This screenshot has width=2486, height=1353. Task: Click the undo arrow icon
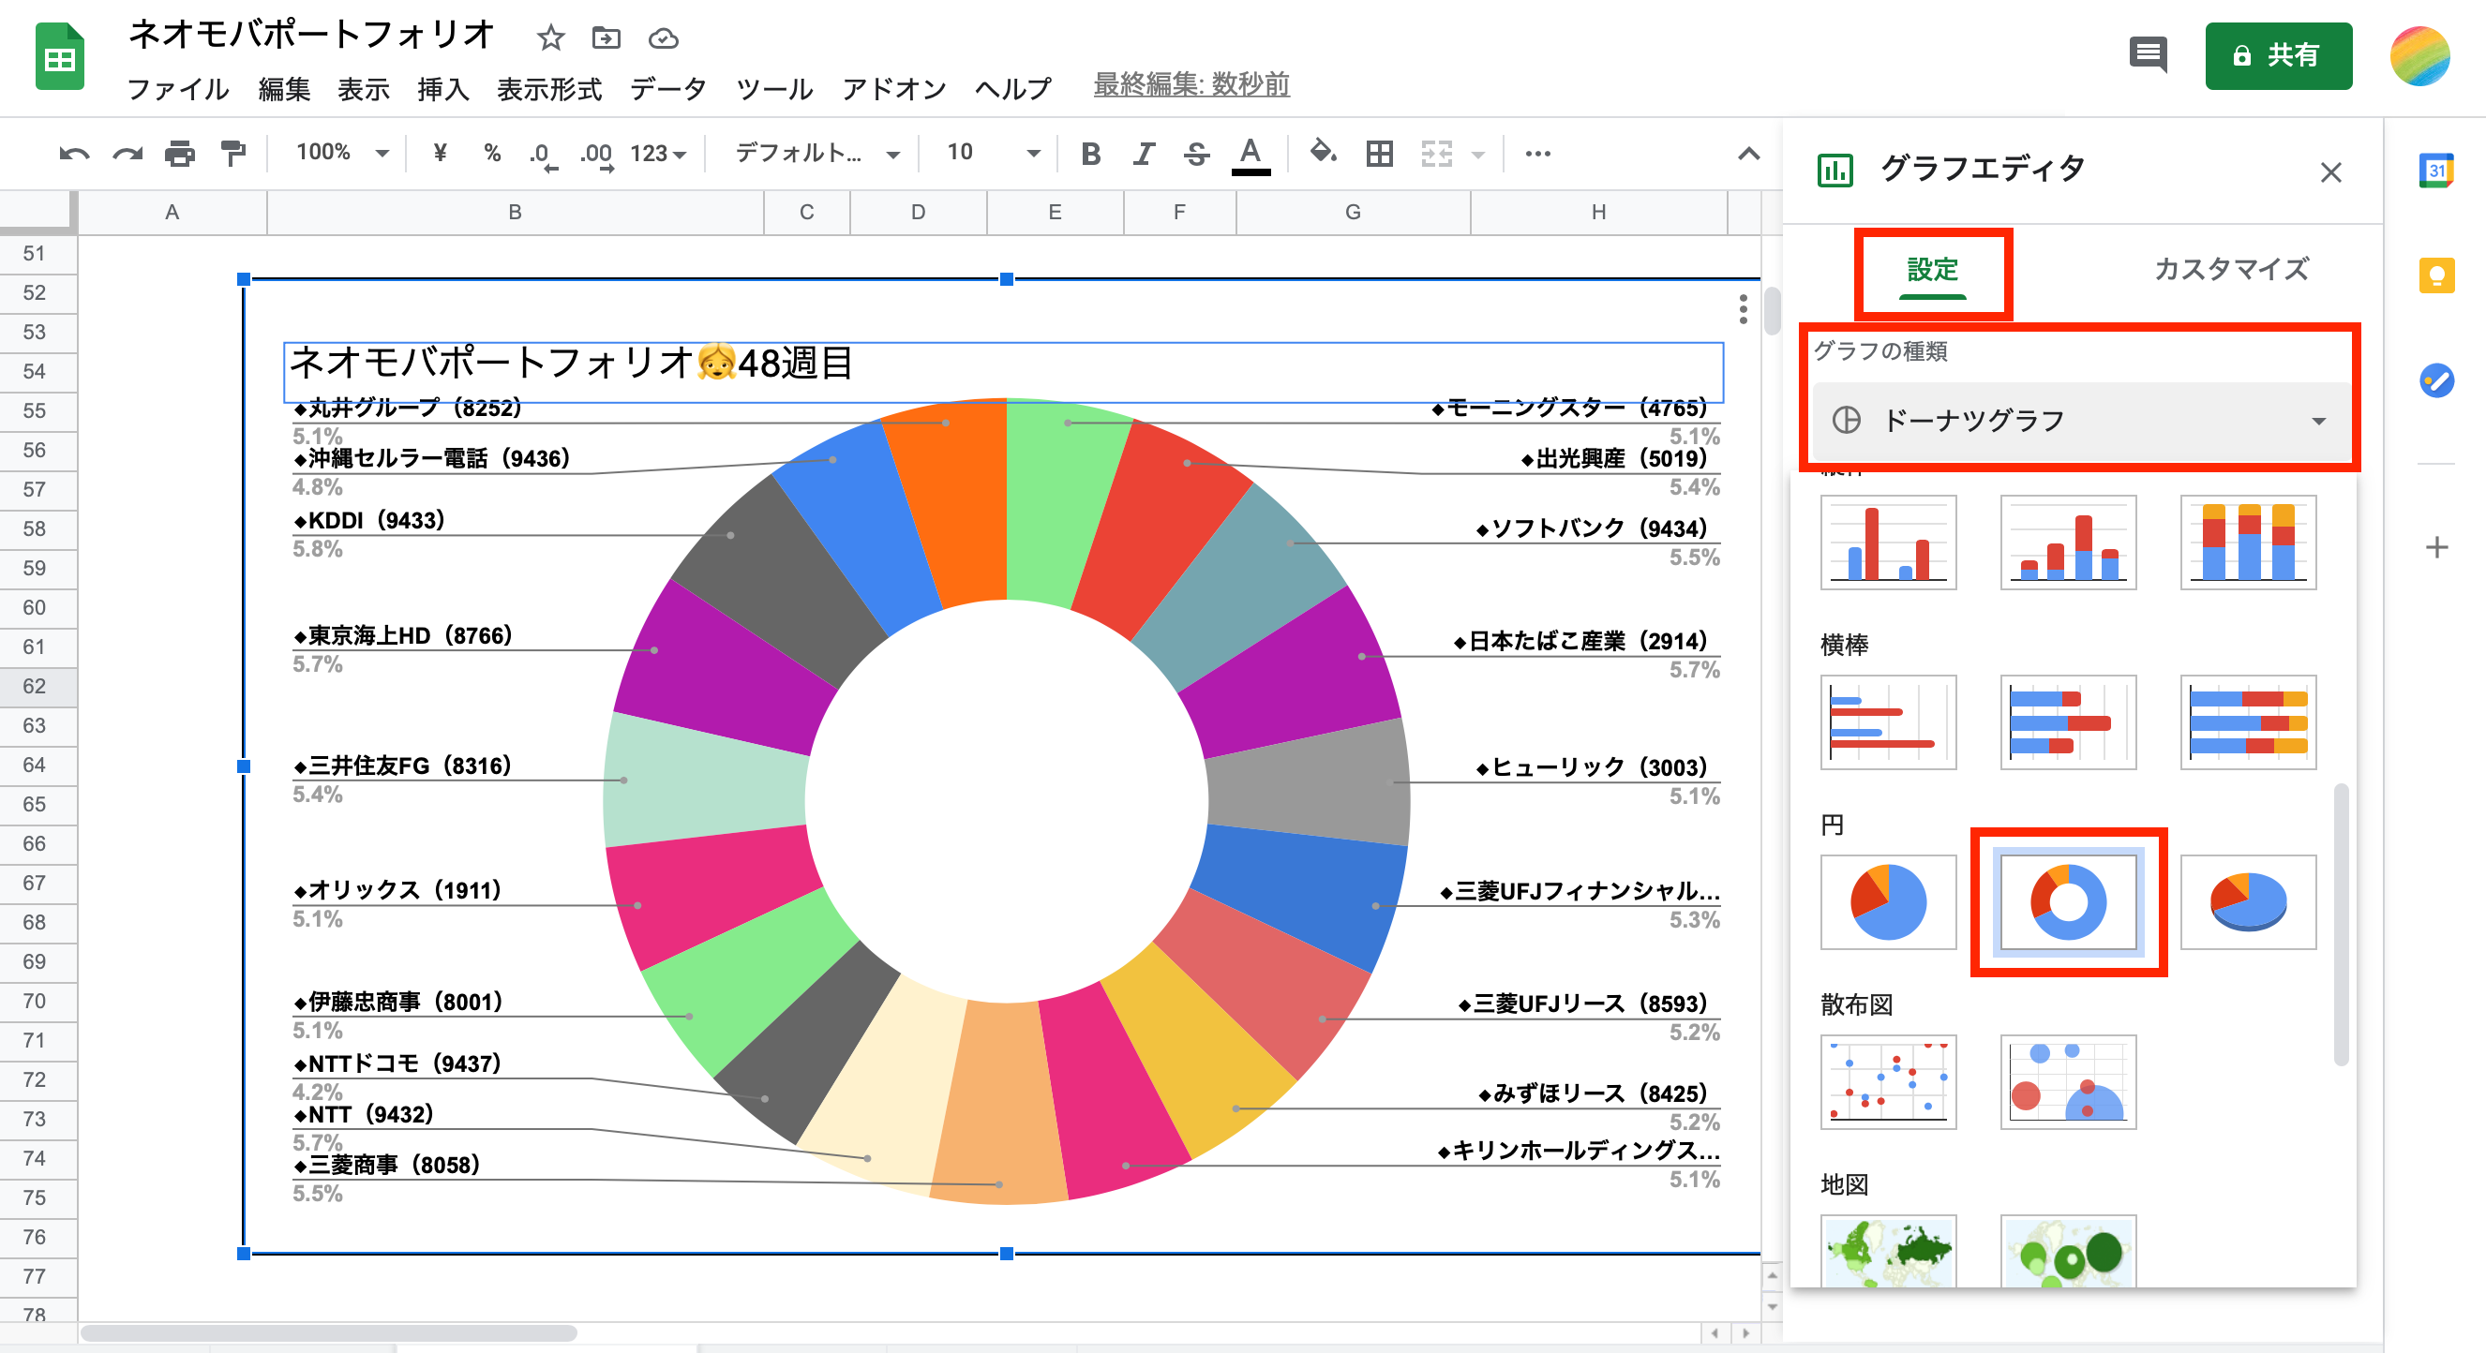click(x=74, y=154)
